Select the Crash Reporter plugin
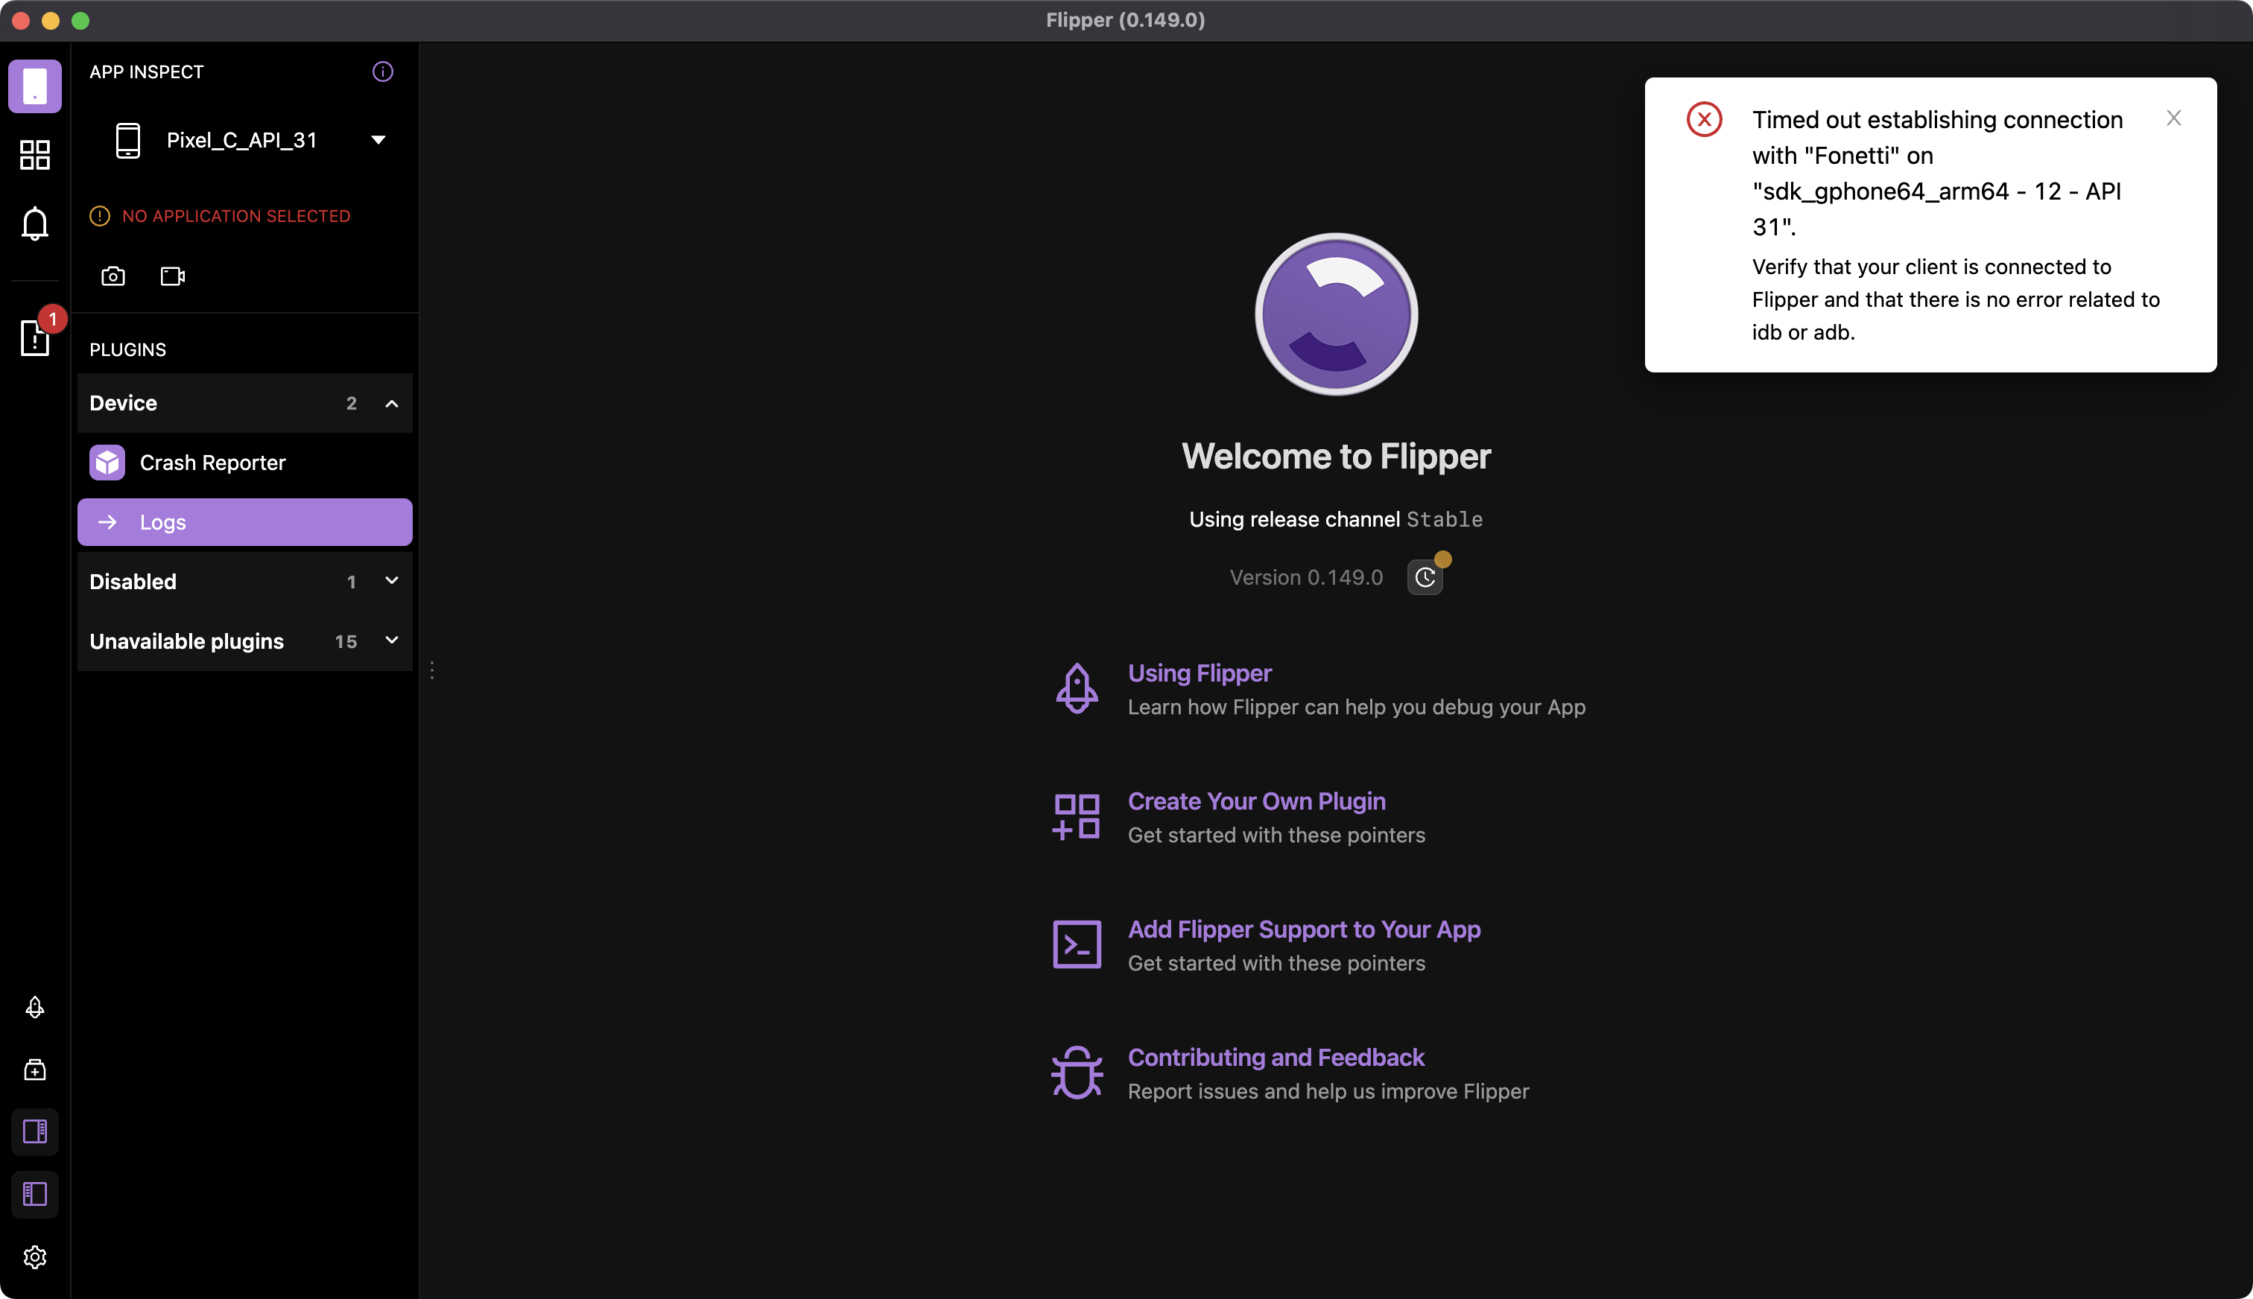2253x1299 pixels. pos(212,462)
